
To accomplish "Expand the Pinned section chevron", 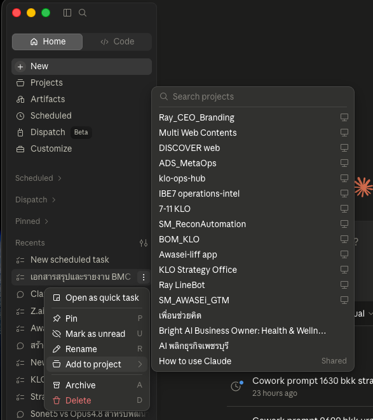I will 46,221.
